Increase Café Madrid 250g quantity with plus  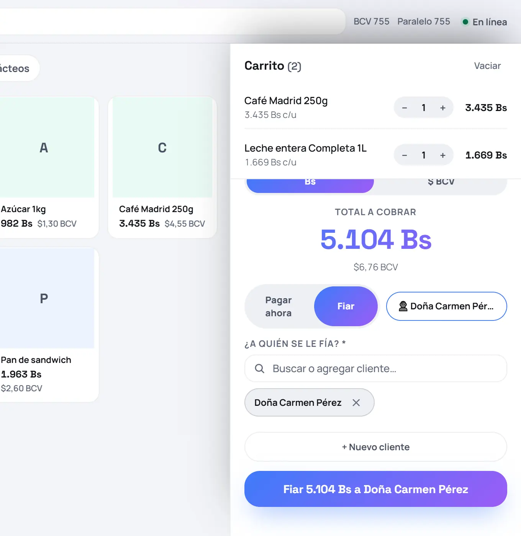click(443, 108)
